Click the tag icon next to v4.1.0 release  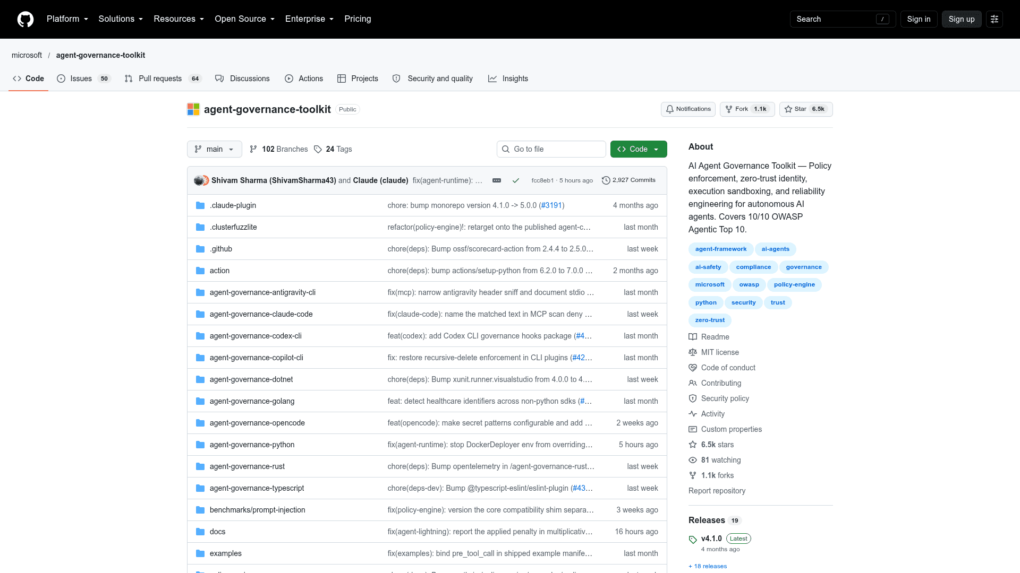point(693,540)
